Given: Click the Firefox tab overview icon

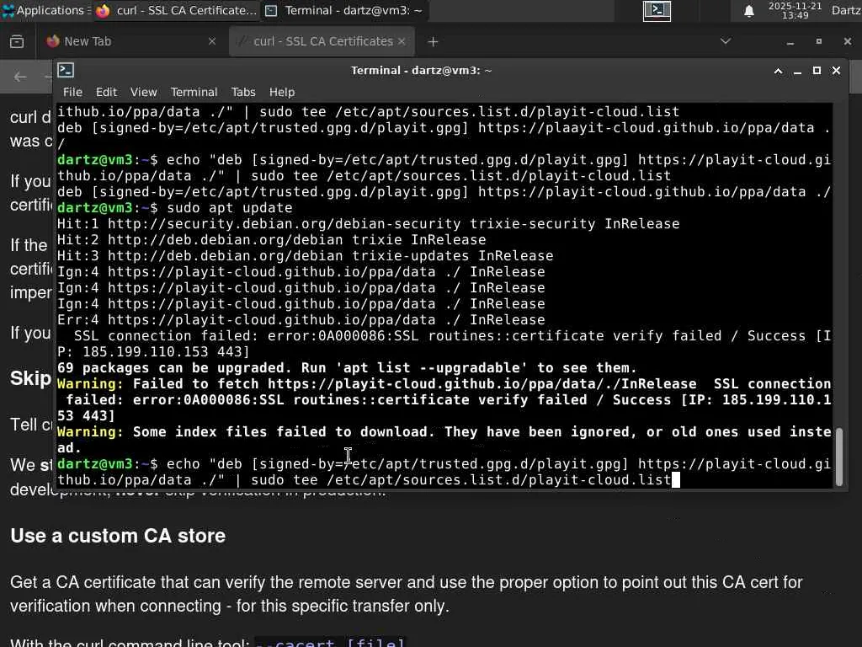Looking at the screenshot, I should 17,41.
